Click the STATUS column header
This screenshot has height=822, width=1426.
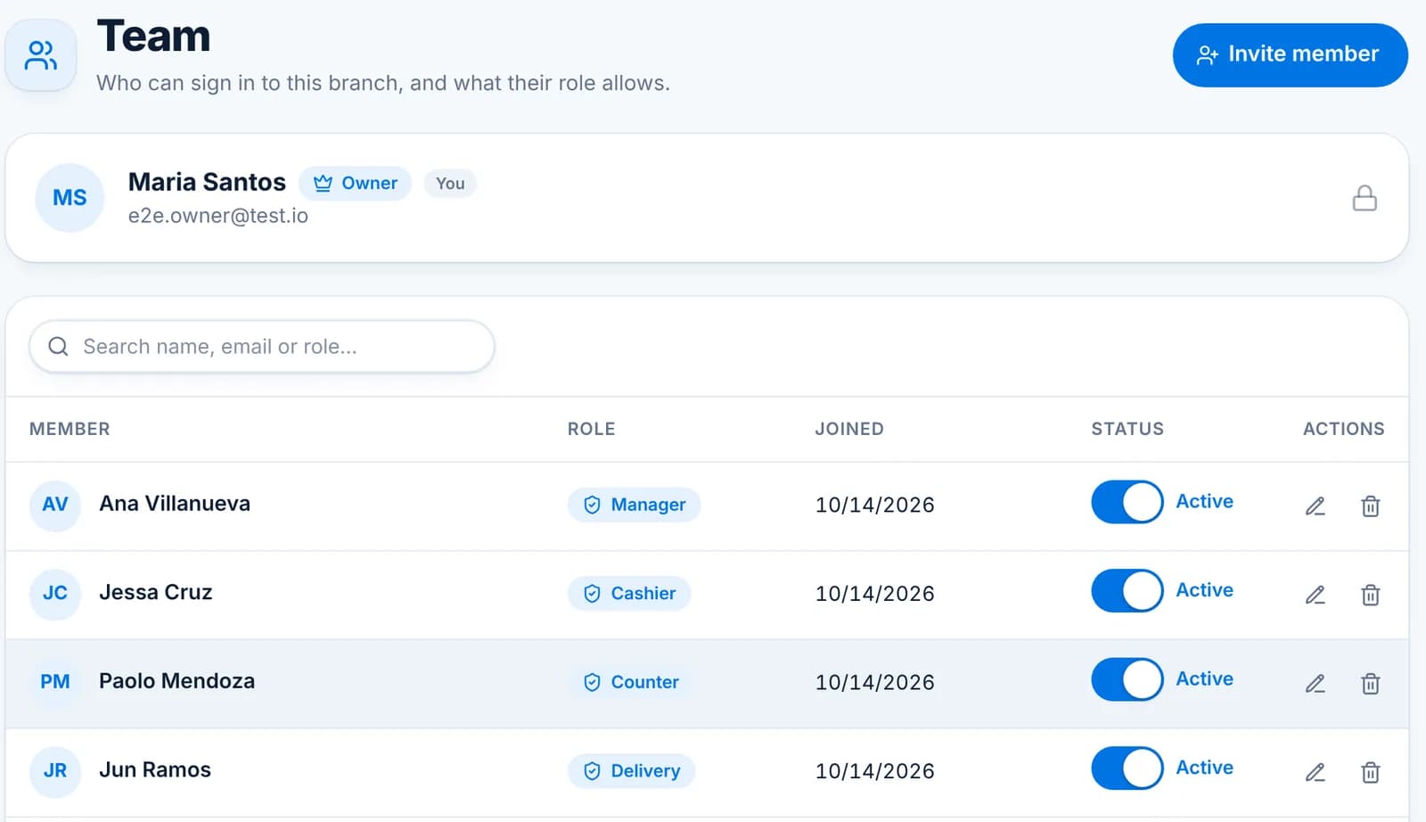point(1127,429)
